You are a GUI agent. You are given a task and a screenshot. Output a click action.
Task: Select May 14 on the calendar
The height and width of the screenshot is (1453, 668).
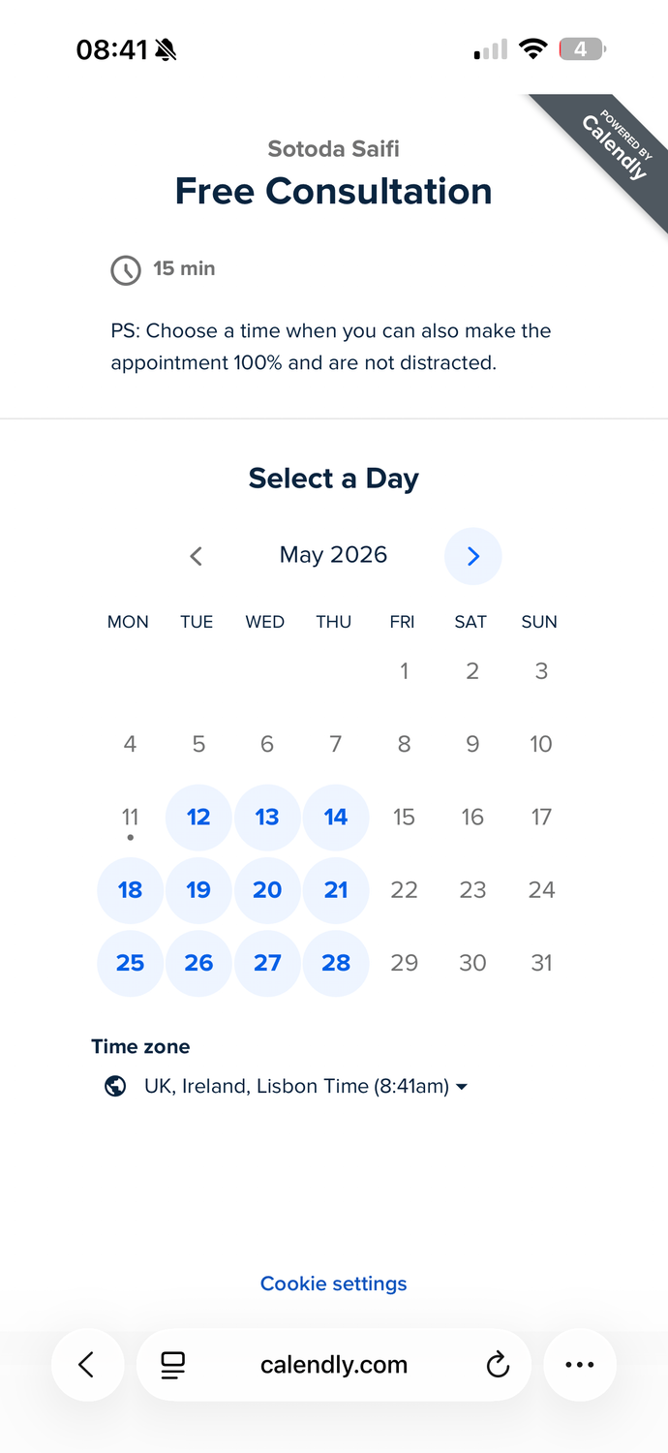(x=336, y=817)
